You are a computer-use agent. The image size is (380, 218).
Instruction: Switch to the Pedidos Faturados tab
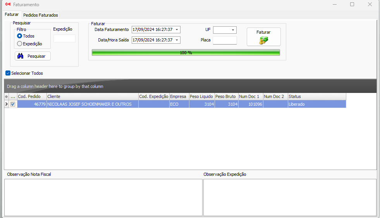pos(41,15)
